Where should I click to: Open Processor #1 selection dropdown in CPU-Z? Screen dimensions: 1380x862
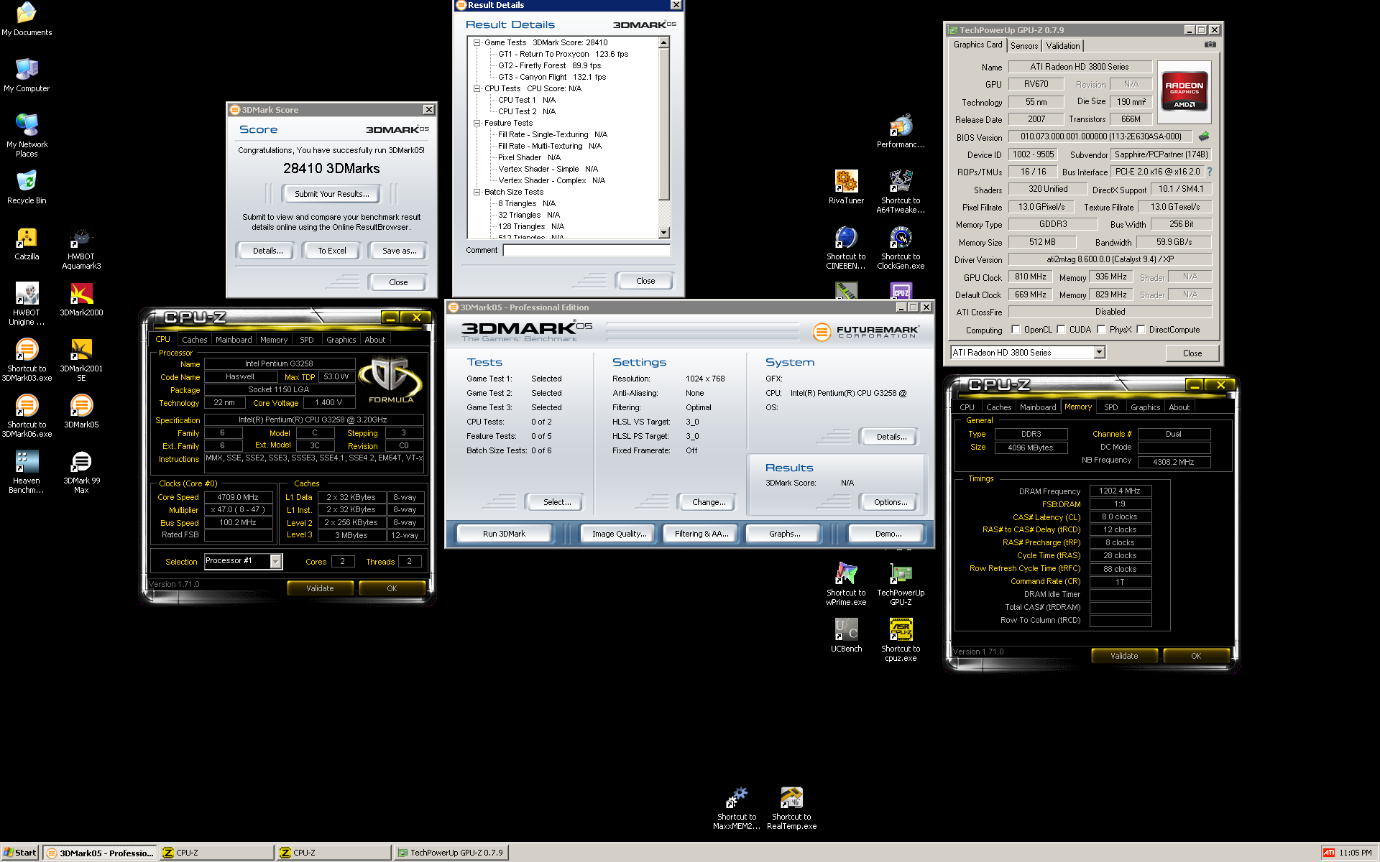275,561
